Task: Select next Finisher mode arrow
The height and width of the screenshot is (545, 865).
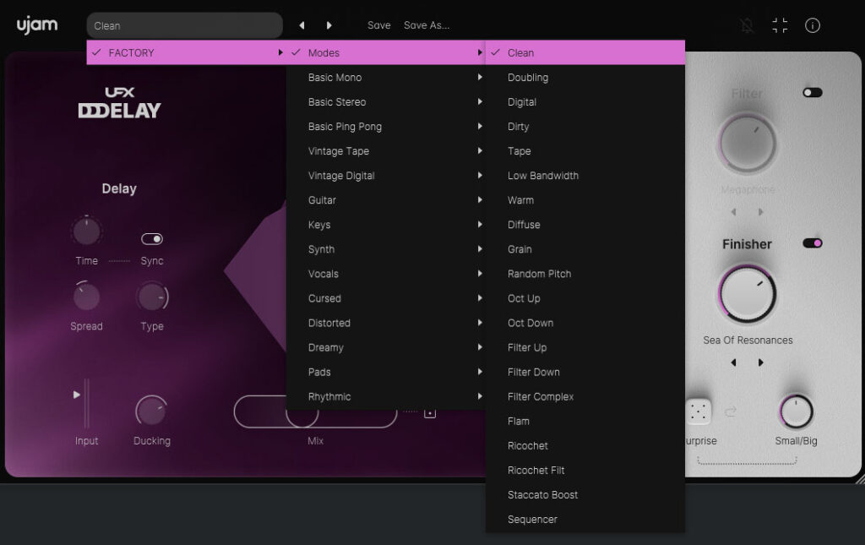Action: point(761,362)
